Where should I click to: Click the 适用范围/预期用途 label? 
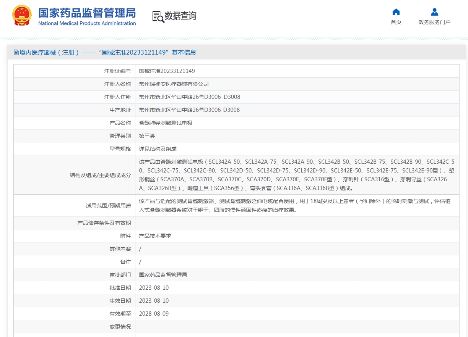(108, 206)
